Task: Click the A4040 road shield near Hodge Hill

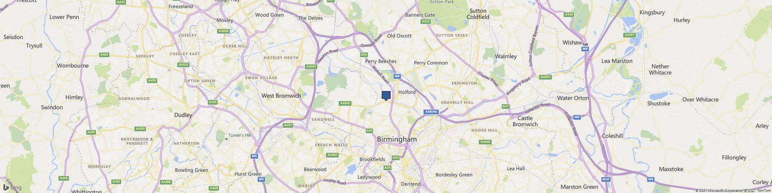Action: pyautogui.click(x=486, y=142)
